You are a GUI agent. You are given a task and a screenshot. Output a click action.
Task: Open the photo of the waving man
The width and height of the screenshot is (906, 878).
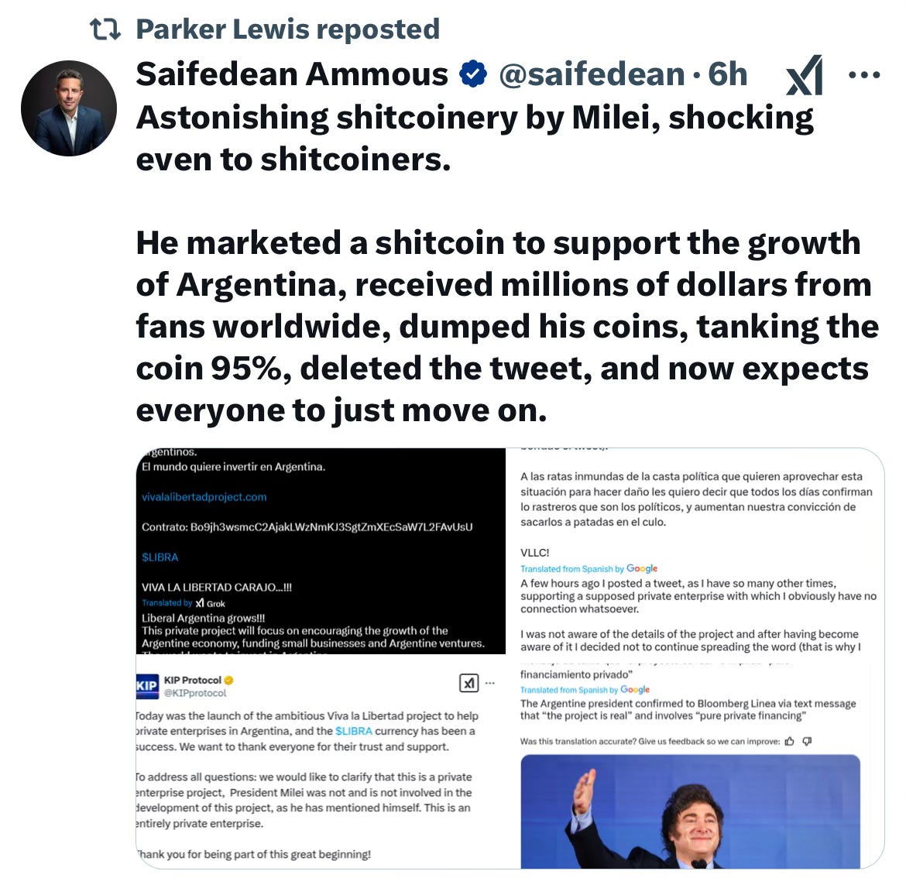pos(690,811)
